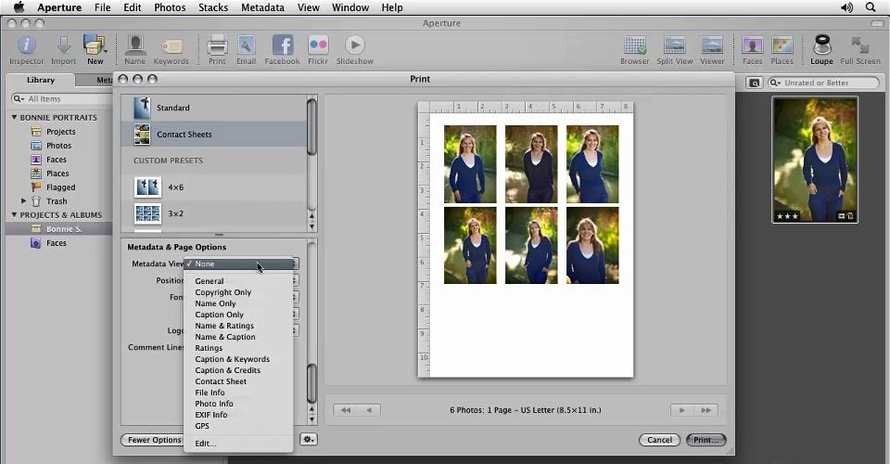Screen dimensions: 890x464
Task: Collapse the BONNIE PORTRAITS section
Action: click(15, 118)
